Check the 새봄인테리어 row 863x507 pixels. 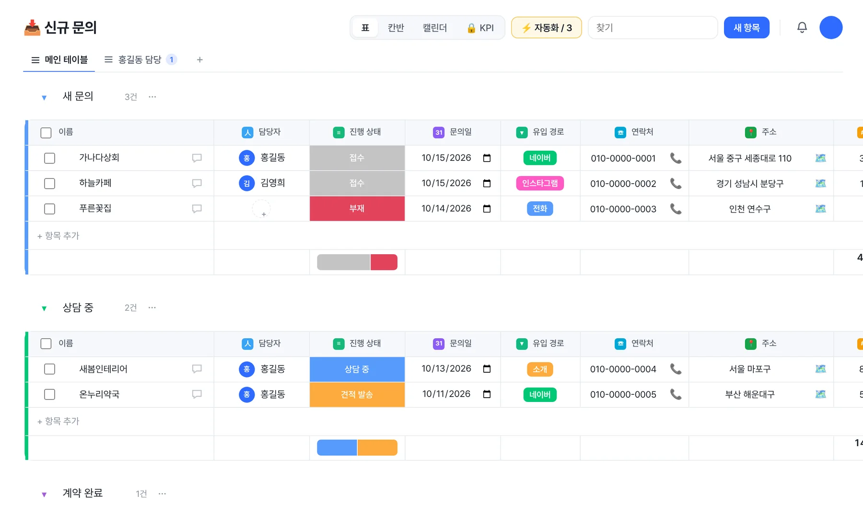click(49, 369)
